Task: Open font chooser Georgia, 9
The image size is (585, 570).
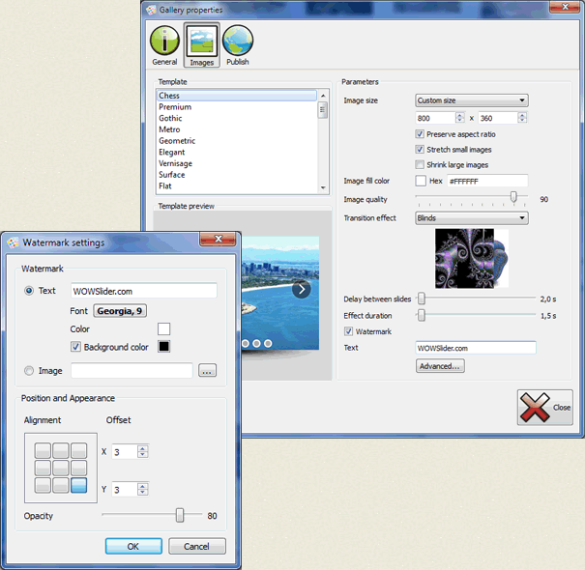Action: [x=120, y=311]
